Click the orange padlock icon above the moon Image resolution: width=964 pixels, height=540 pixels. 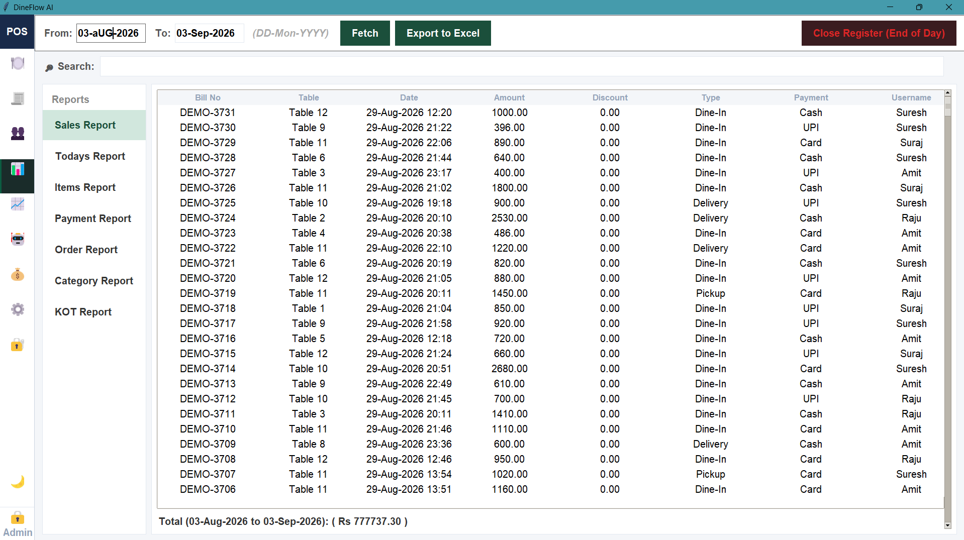click(x=18, y=345)
